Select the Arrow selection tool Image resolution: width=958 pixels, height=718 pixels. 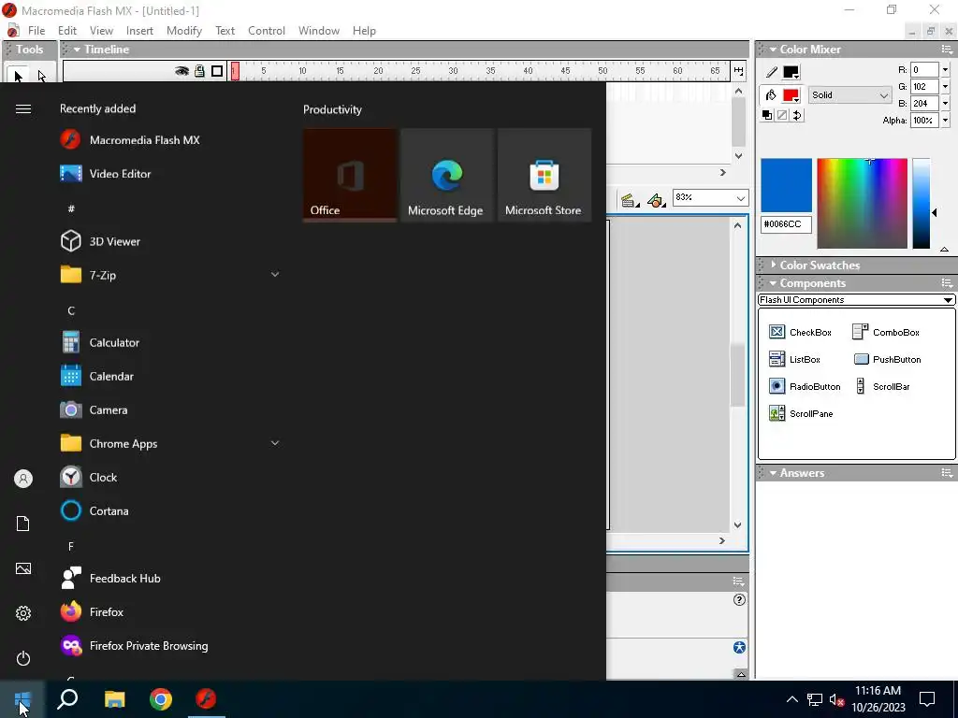18,76
